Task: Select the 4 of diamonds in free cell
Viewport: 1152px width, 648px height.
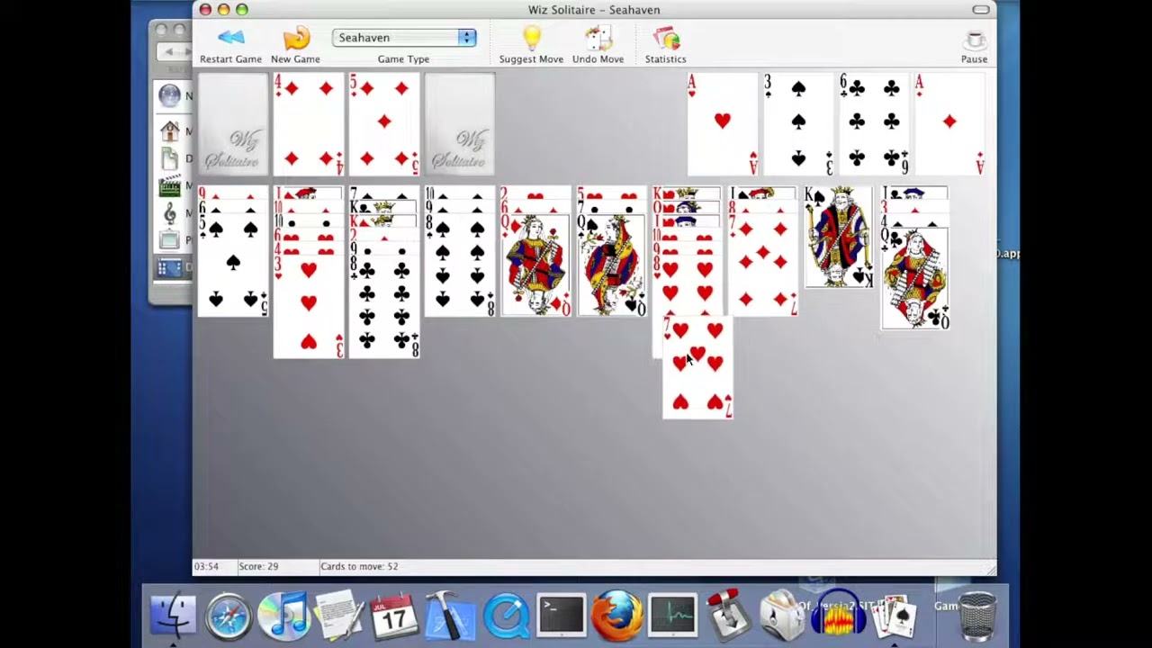Action: click(x=309, y=125)
